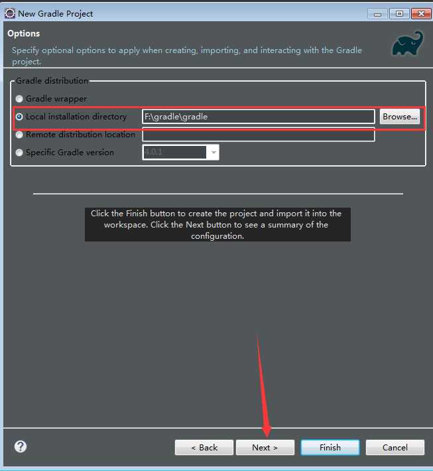Screen dimensions: 433x471
Task: Close the dialog with the red X
Action: click(421, 14)
